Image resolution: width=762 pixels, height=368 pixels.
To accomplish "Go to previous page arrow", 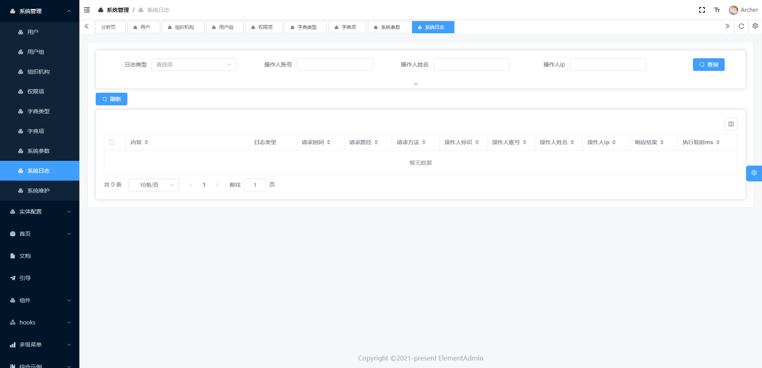I will pos(192,185).
